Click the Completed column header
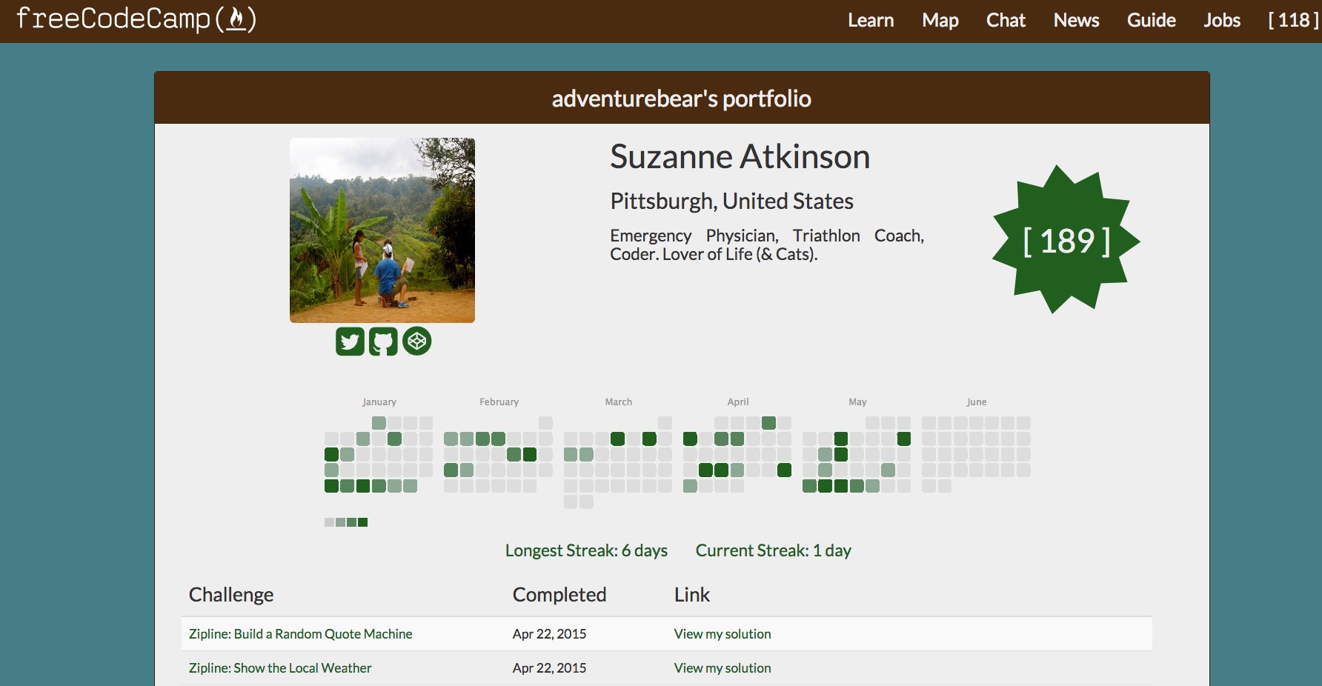 (x=559, y=595)
